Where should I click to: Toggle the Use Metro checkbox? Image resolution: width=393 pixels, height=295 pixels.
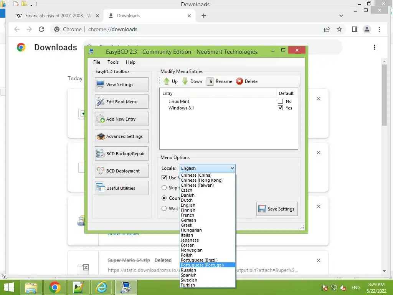coord(164,177)
